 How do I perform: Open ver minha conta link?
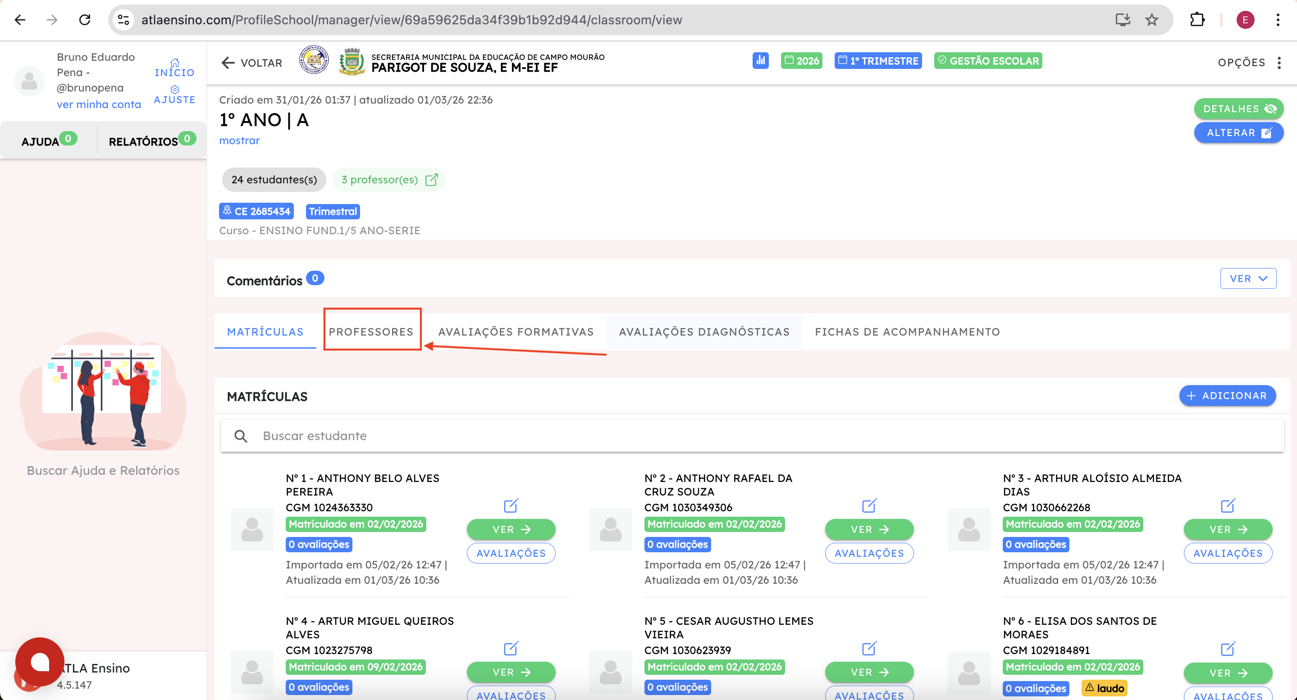[x=99, y=104]
